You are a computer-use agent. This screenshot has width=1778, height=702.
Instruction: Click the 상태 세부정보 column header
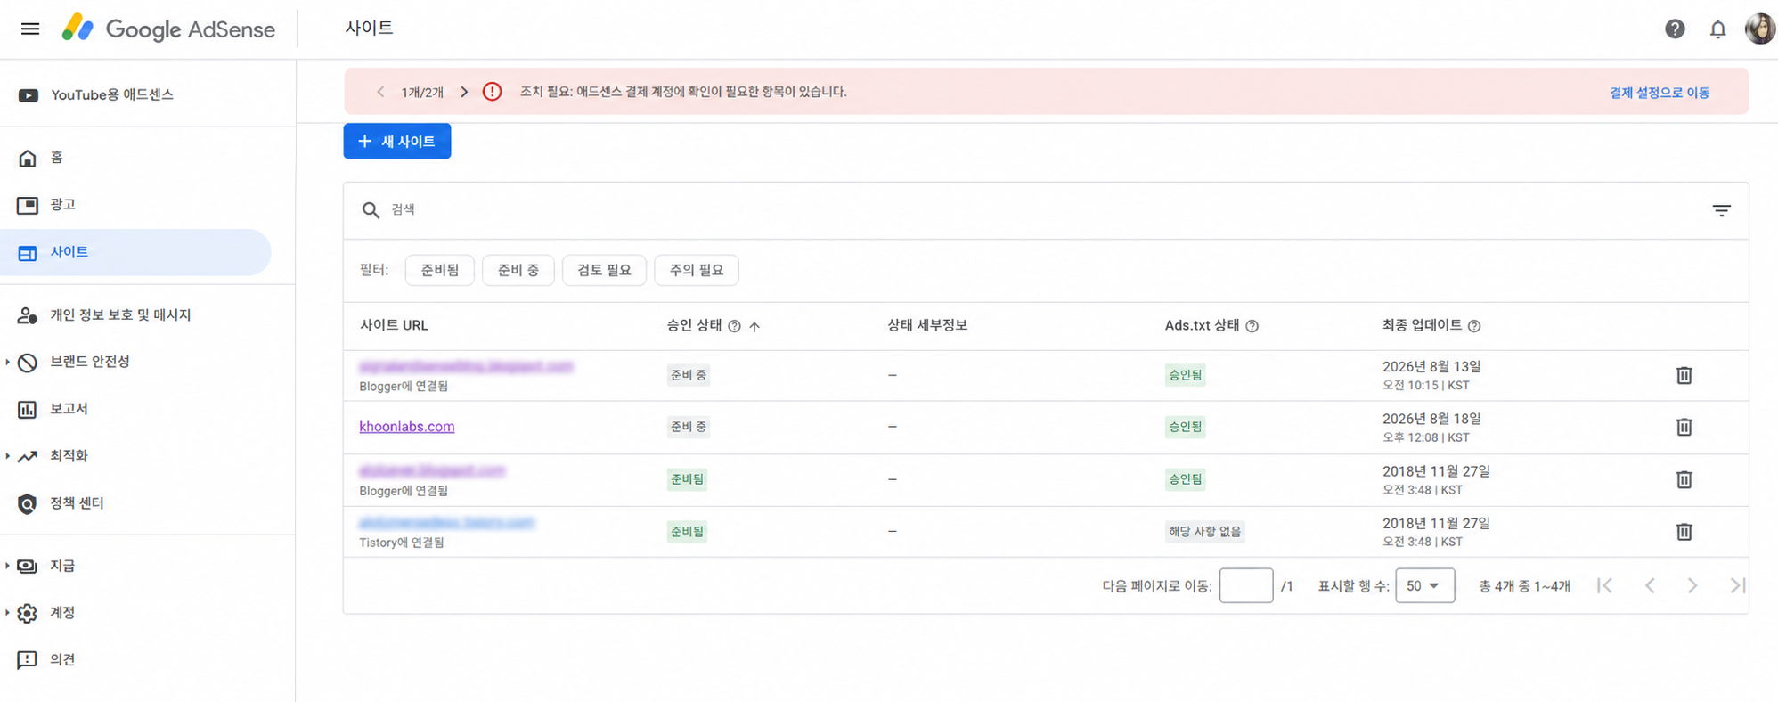click(x=927, y=325)
